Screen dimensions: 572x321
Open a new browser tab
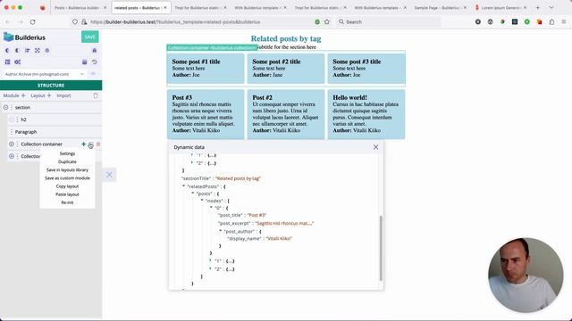pos(538,7)
